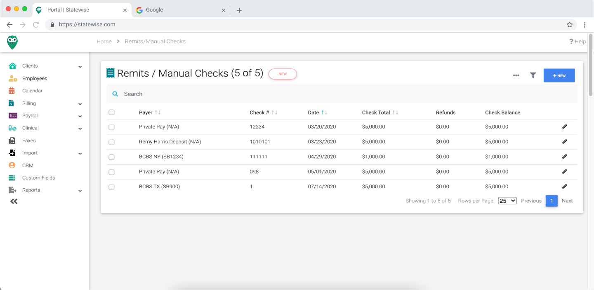
Task: Expand the Import menu chevron
Action: (80, 154)
